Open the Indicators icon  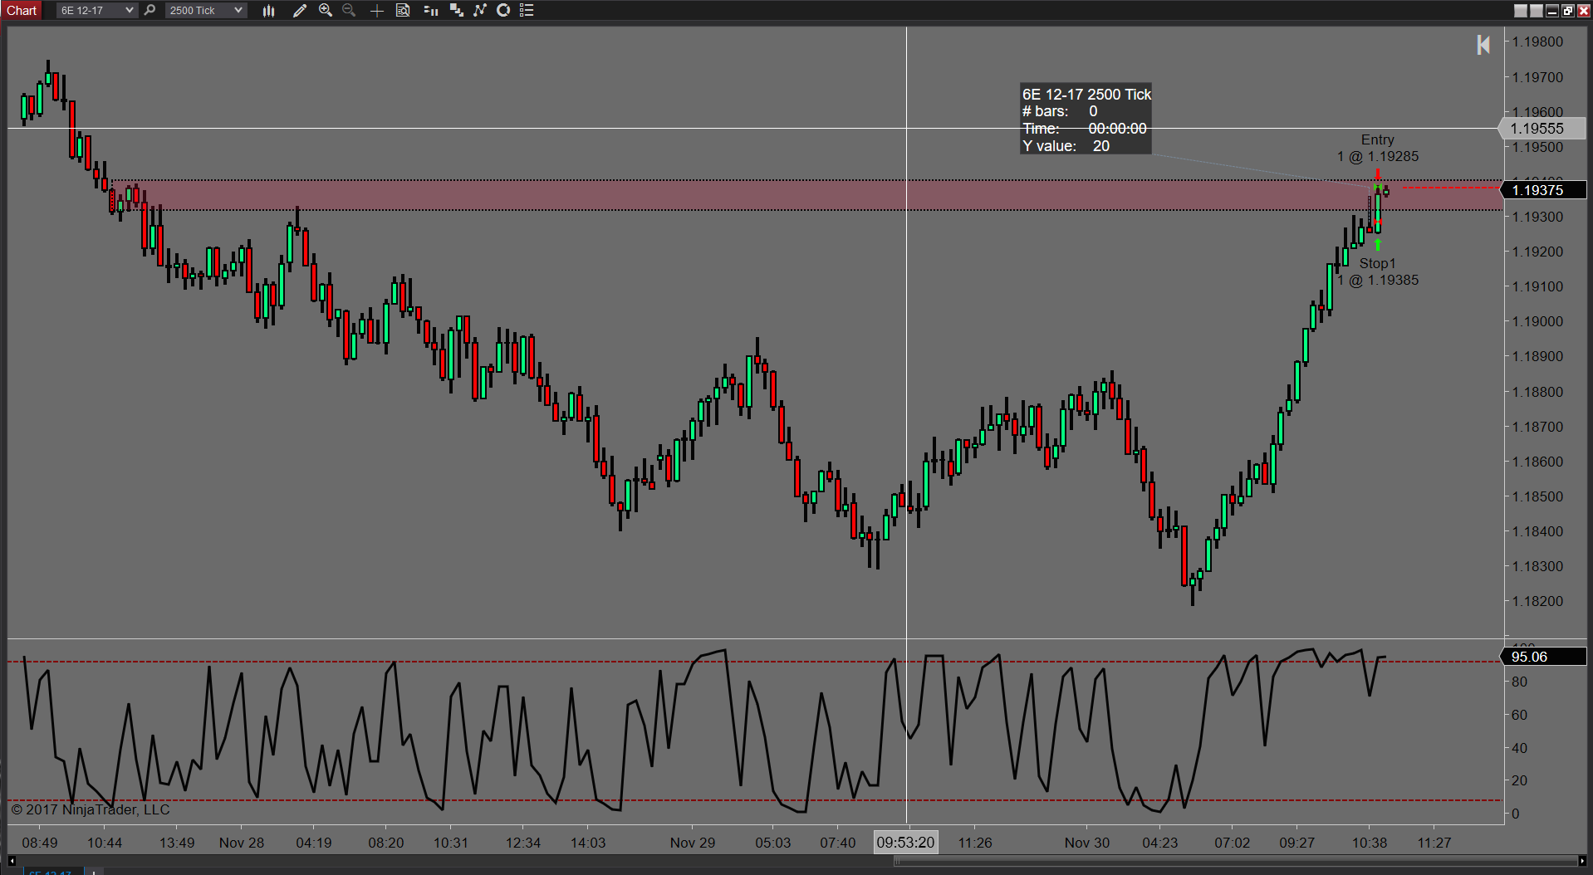point(479,11)
